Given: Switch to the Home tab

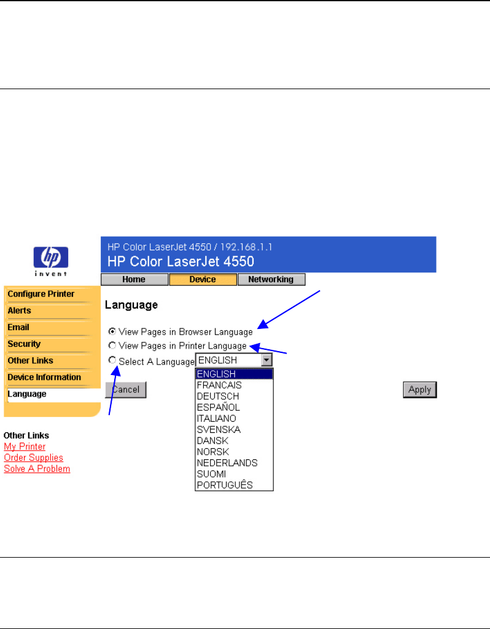Looking at the screenshot, I should (134, 279).
